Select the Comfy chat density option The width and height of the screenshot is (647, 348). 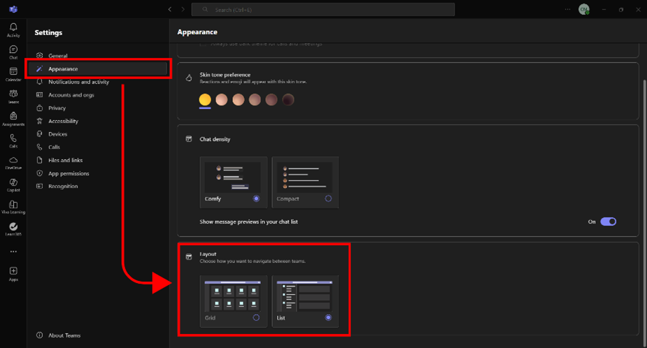256,199
